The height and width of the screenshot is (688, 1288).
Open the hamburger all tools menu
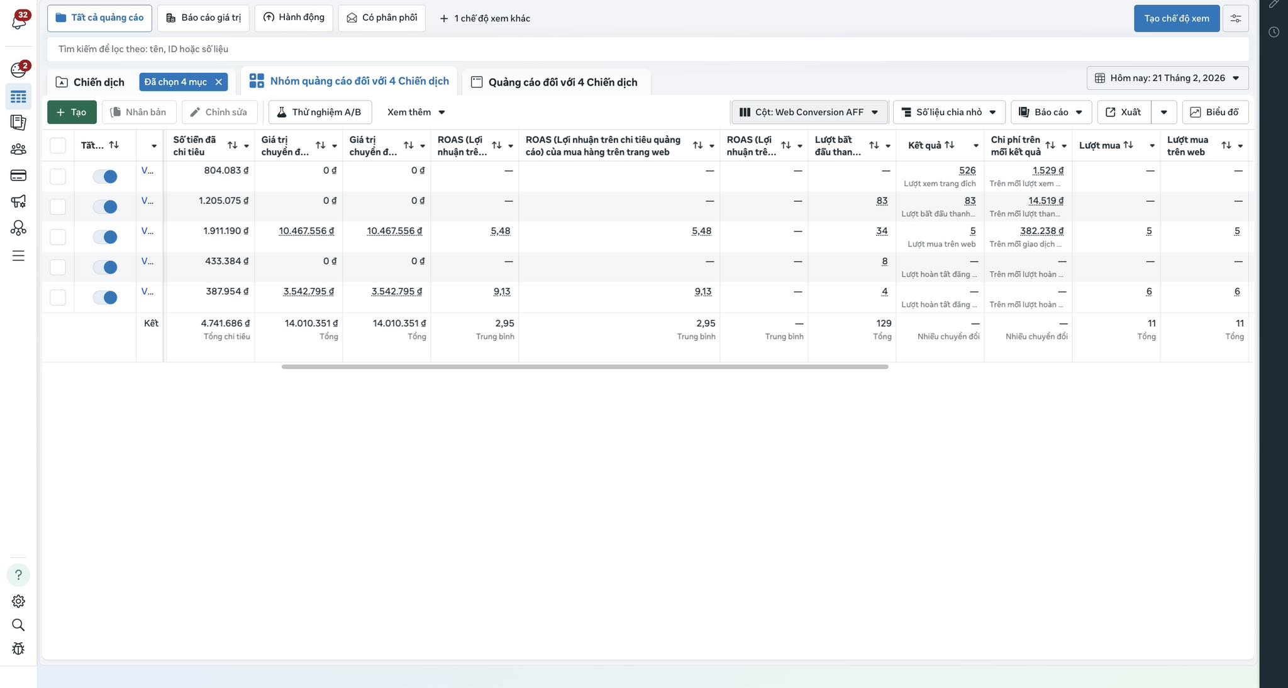18,256
